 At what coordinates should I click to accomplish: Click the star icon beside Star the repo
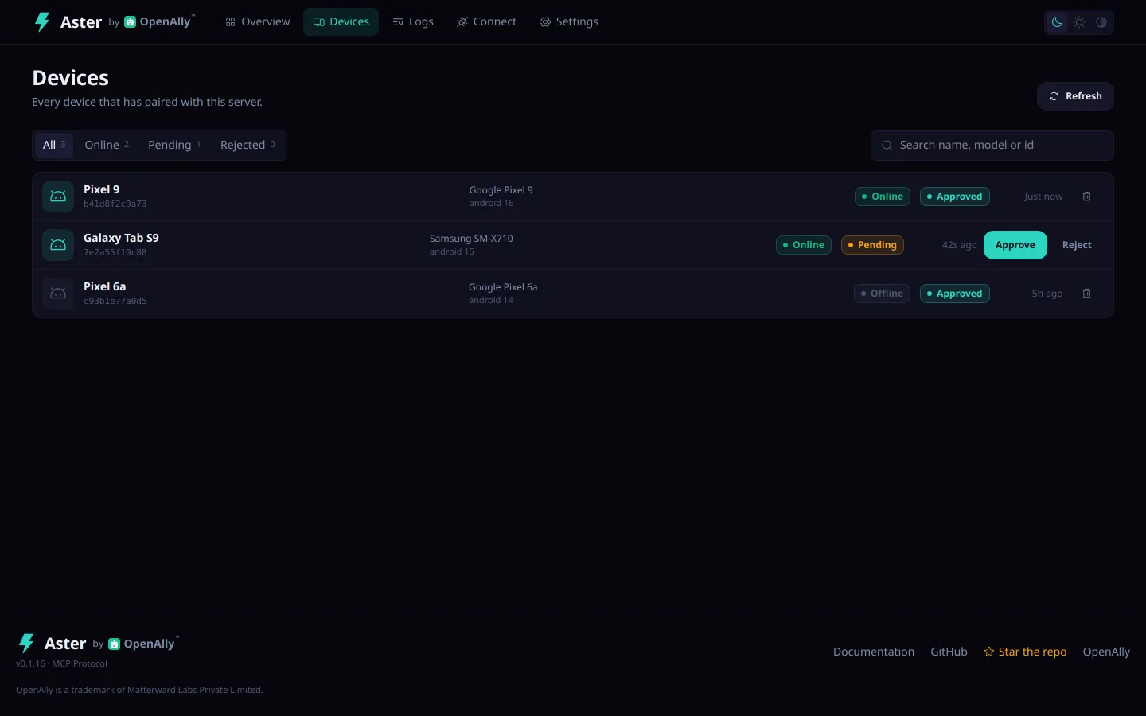click(989, 652)
